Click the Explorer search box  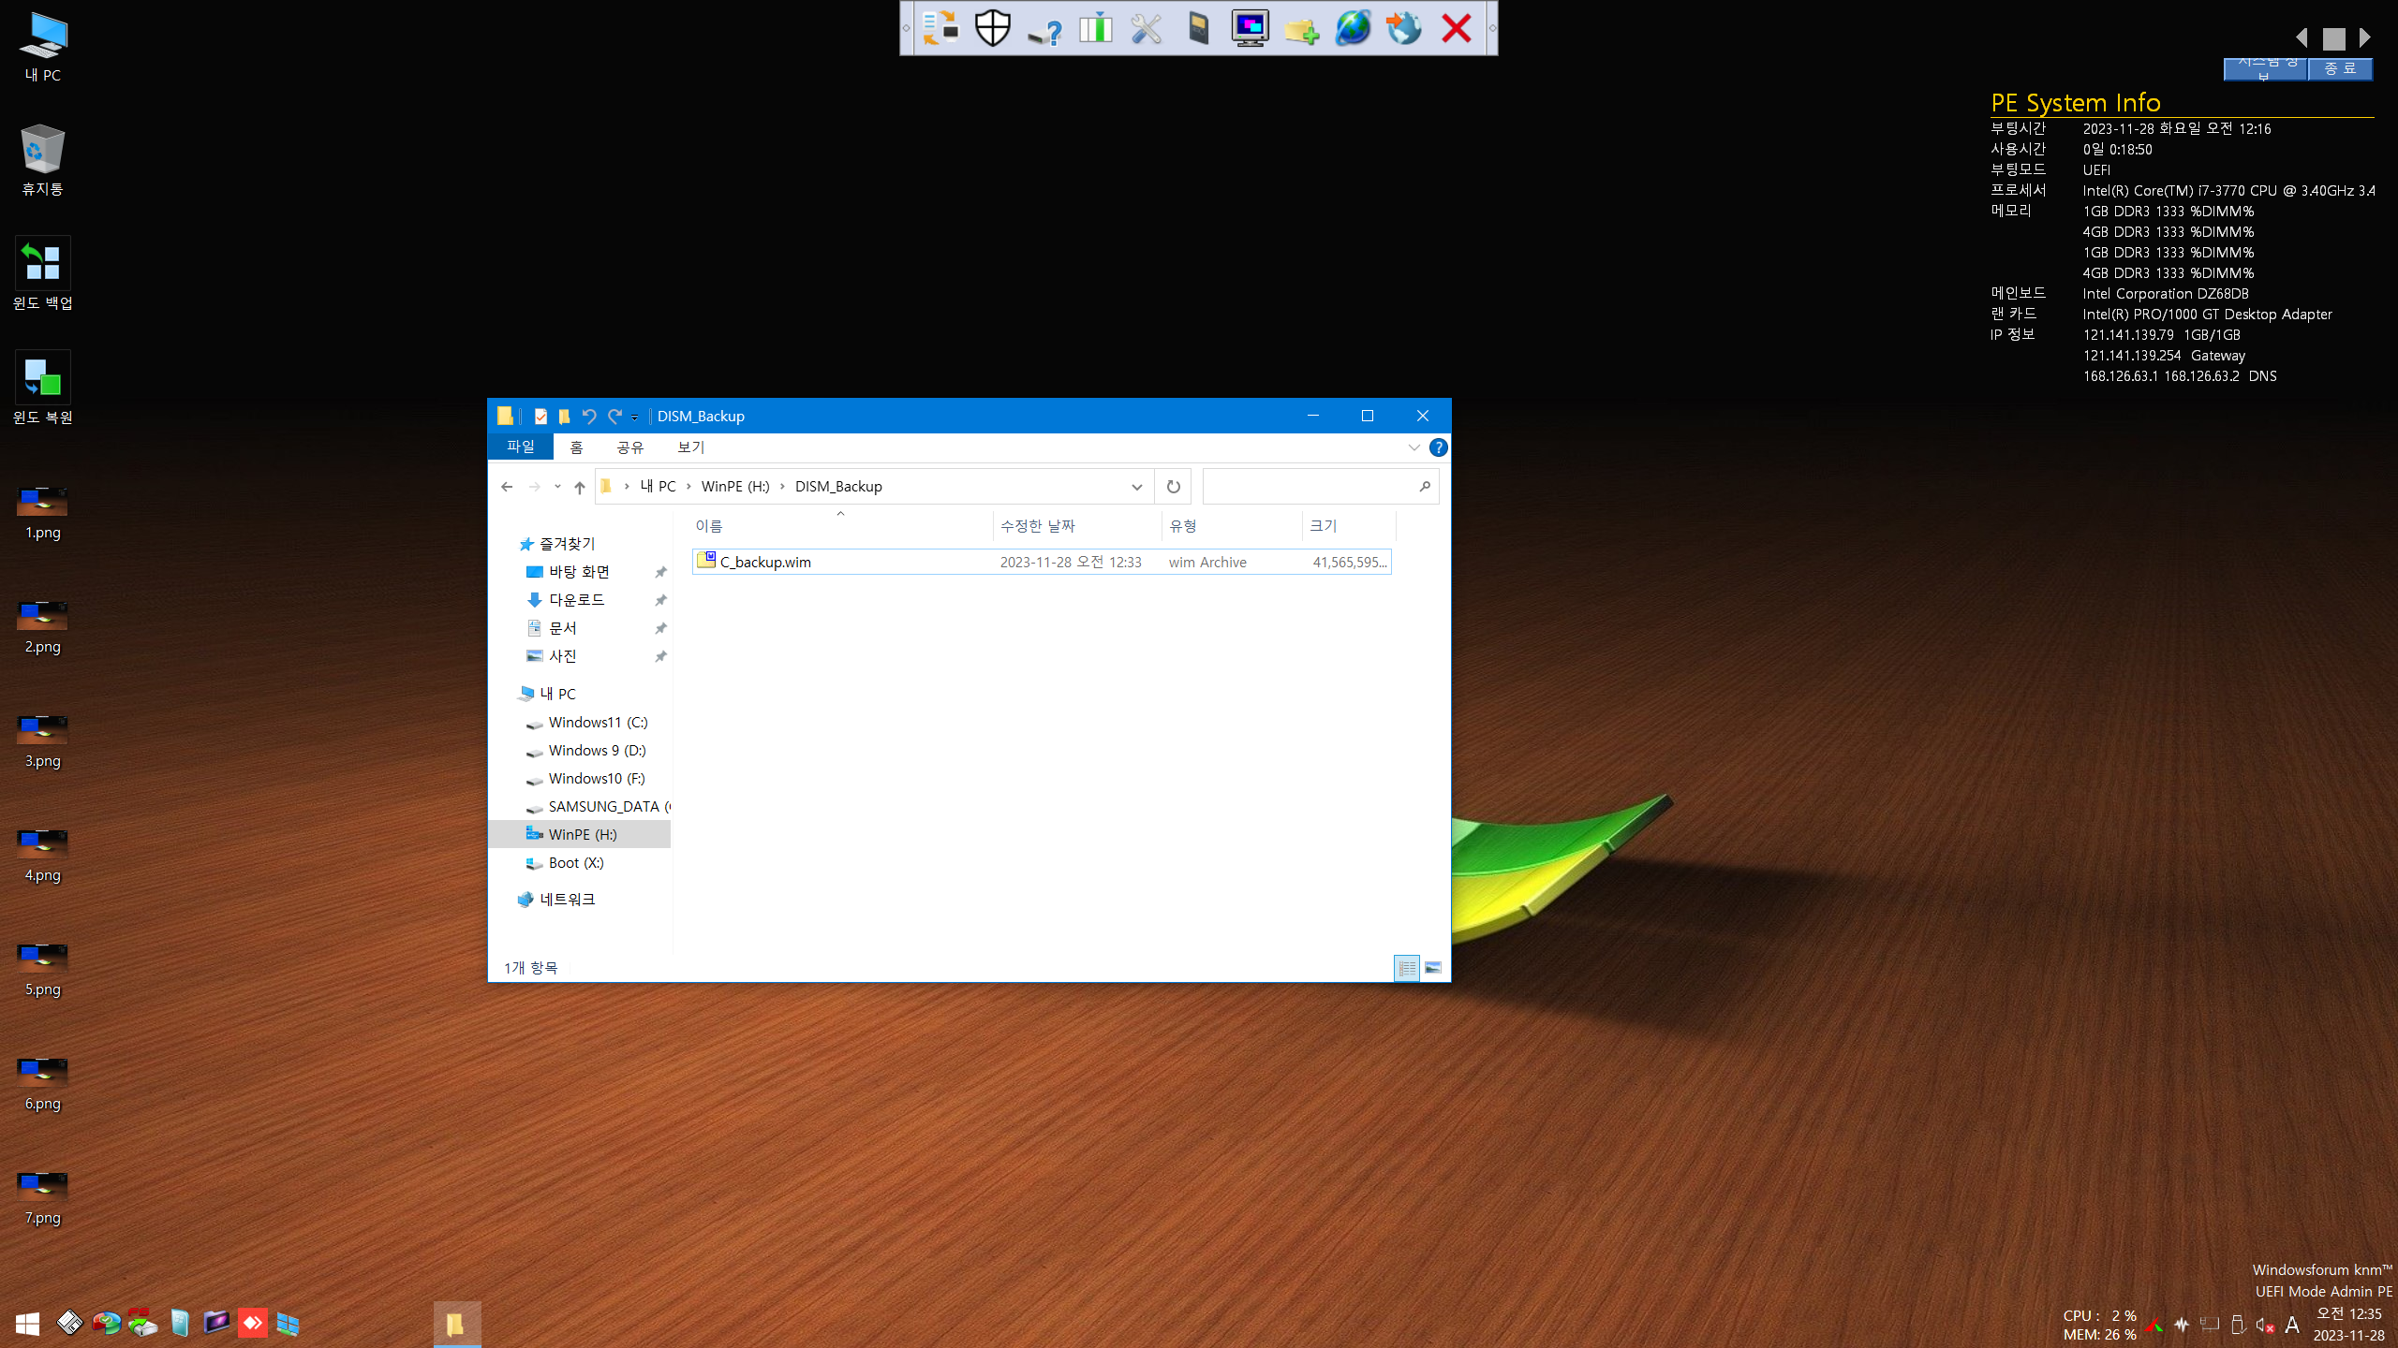point(1321,487)
